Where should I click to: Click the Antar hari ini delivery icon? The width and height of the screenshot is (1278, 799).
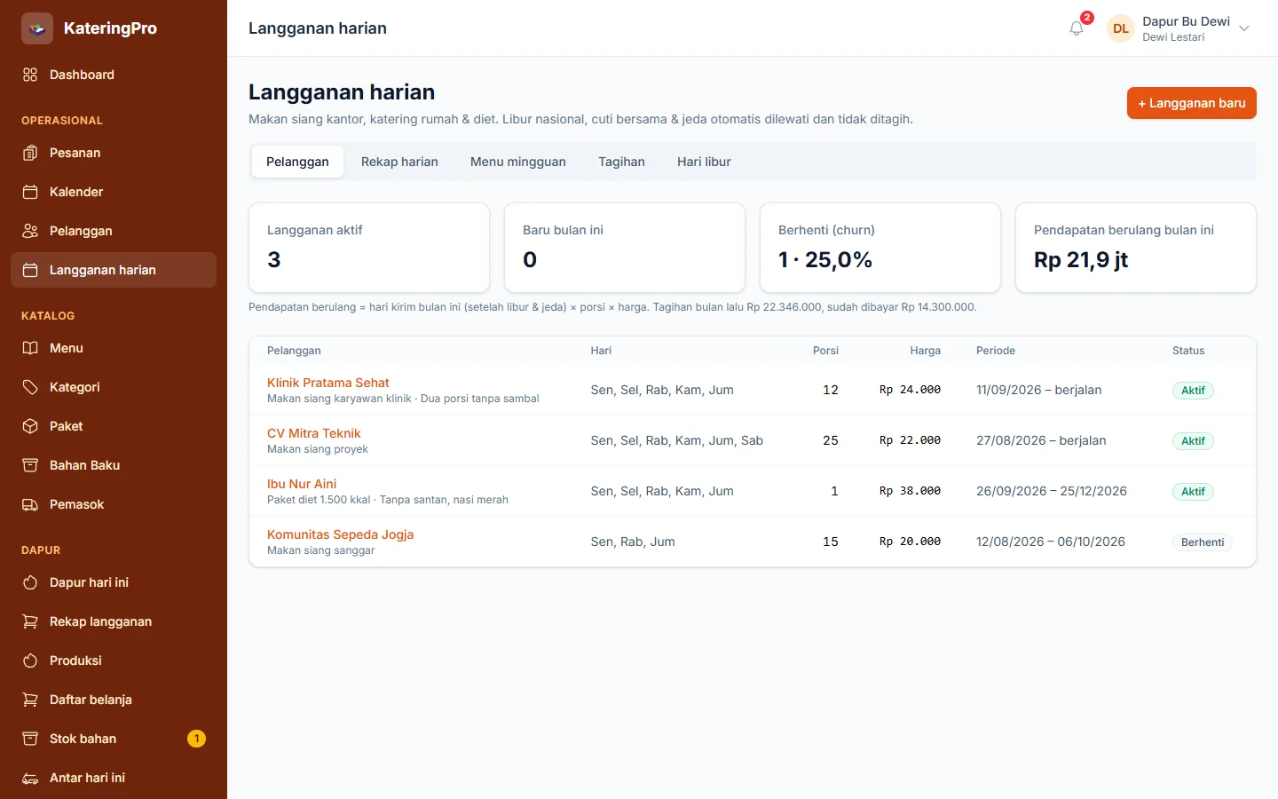[30, 778]
